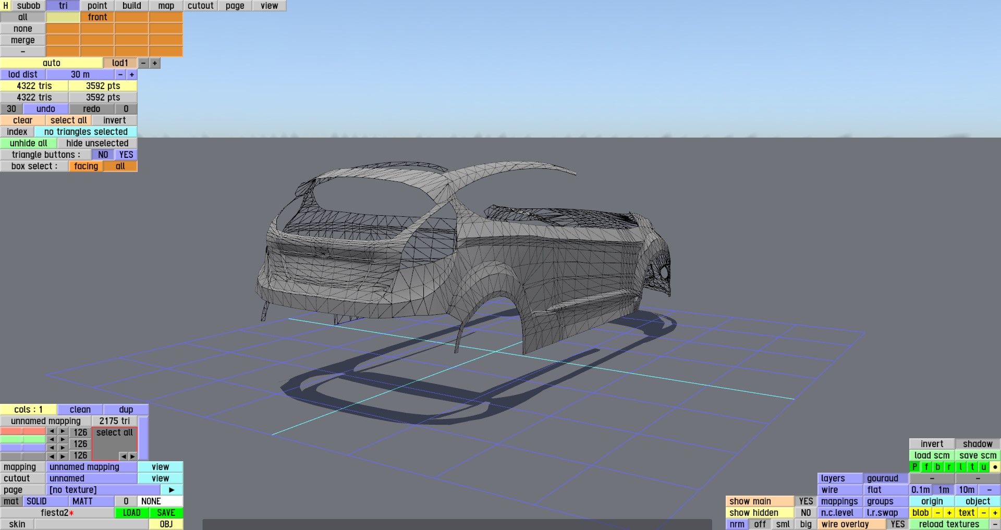Toggle the shadow display button
This screenshot has width=1001, height=530.
(978, 444)
